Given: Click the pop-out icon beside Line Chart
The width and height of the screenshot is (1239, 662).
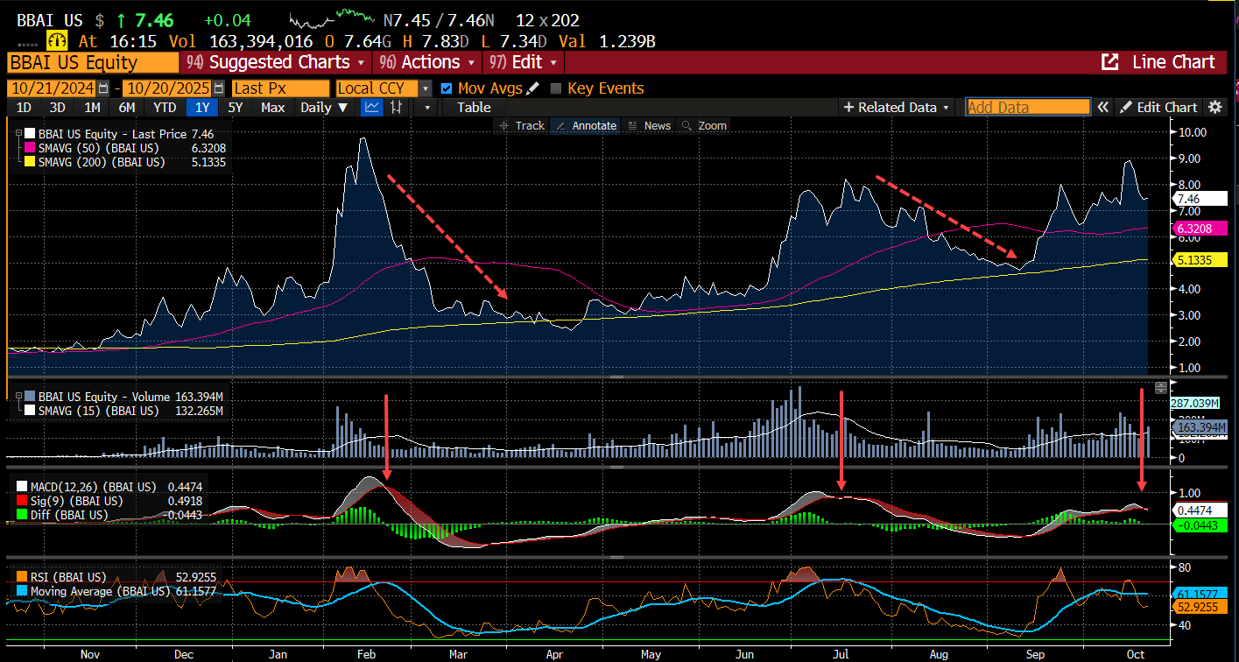Looking at the screenshot, I should [x=1109, y=62].
